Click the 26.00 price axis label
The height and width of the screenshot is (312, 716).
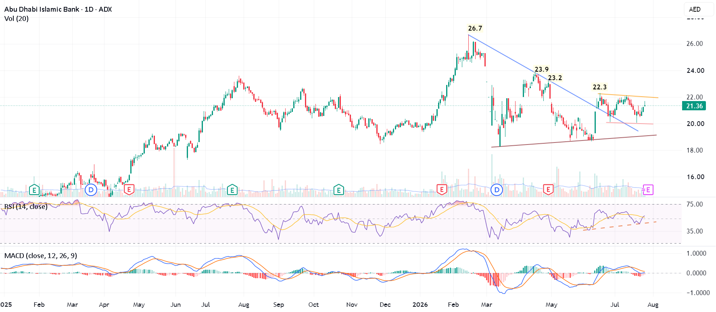pyautogui.click(x=695, y=43)
